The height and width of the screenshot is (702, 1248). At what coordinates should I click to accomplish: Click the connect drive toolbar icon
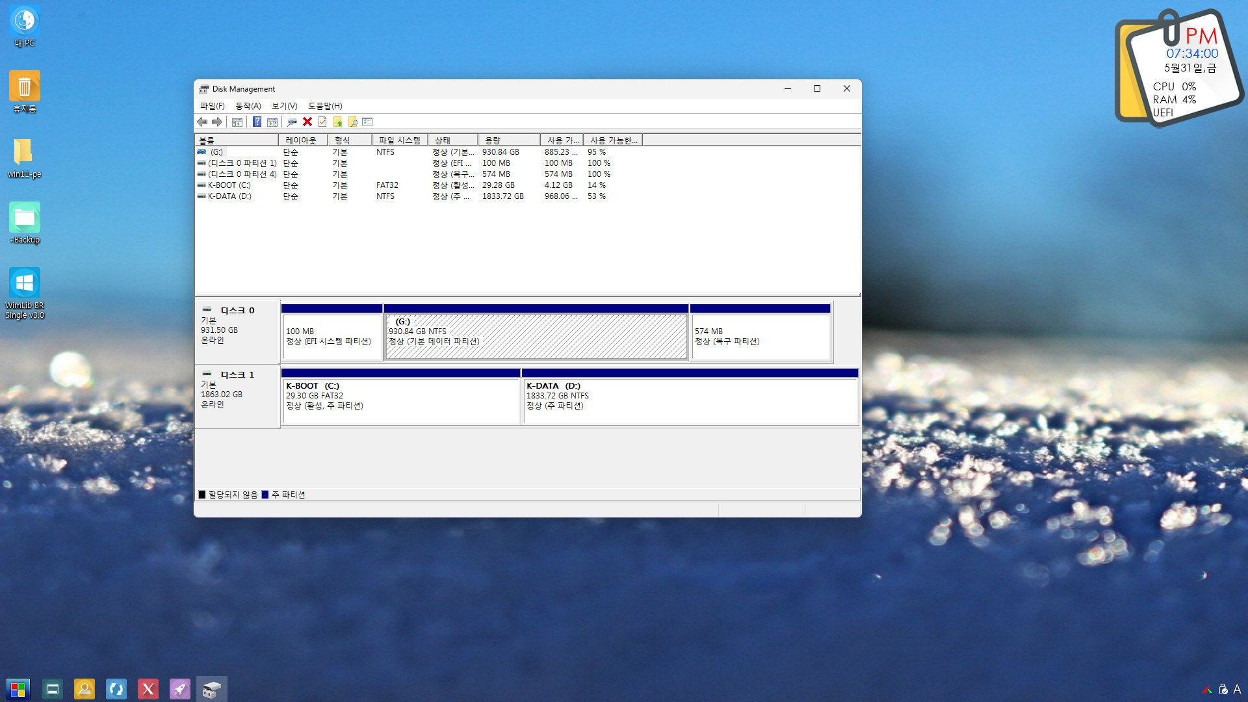point(292,122)
